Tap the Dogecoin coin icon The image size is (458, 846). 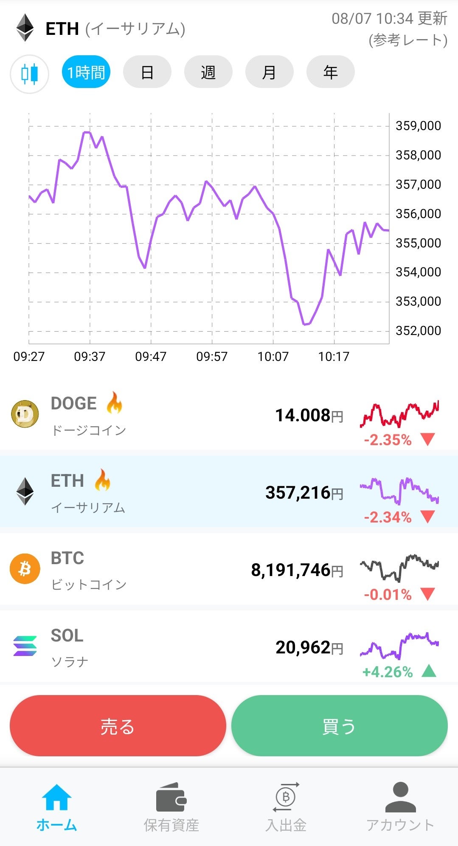point(25,414)
